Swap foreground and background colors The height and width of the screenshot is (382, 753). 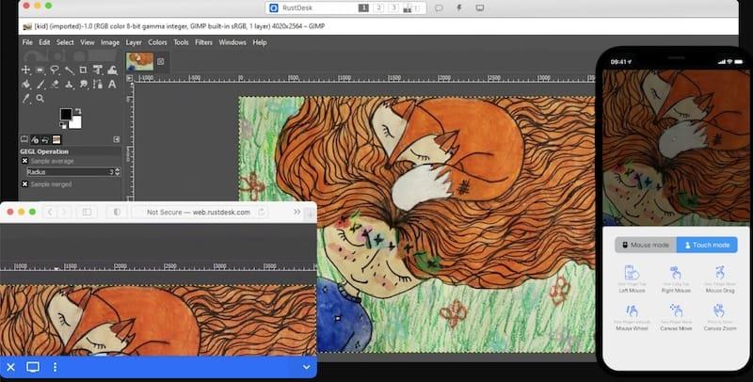78,111
